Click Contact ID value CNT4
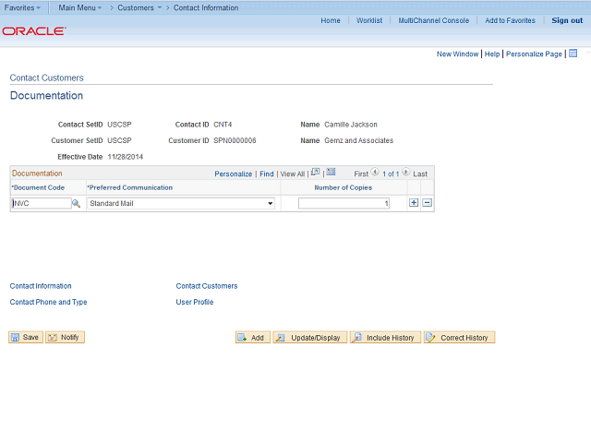The height and width of the screenshot is (443, 591). pos(223,125)
